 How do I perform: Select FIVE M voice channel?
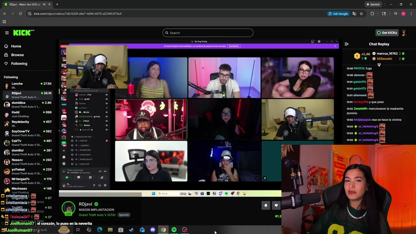(84, 141)
